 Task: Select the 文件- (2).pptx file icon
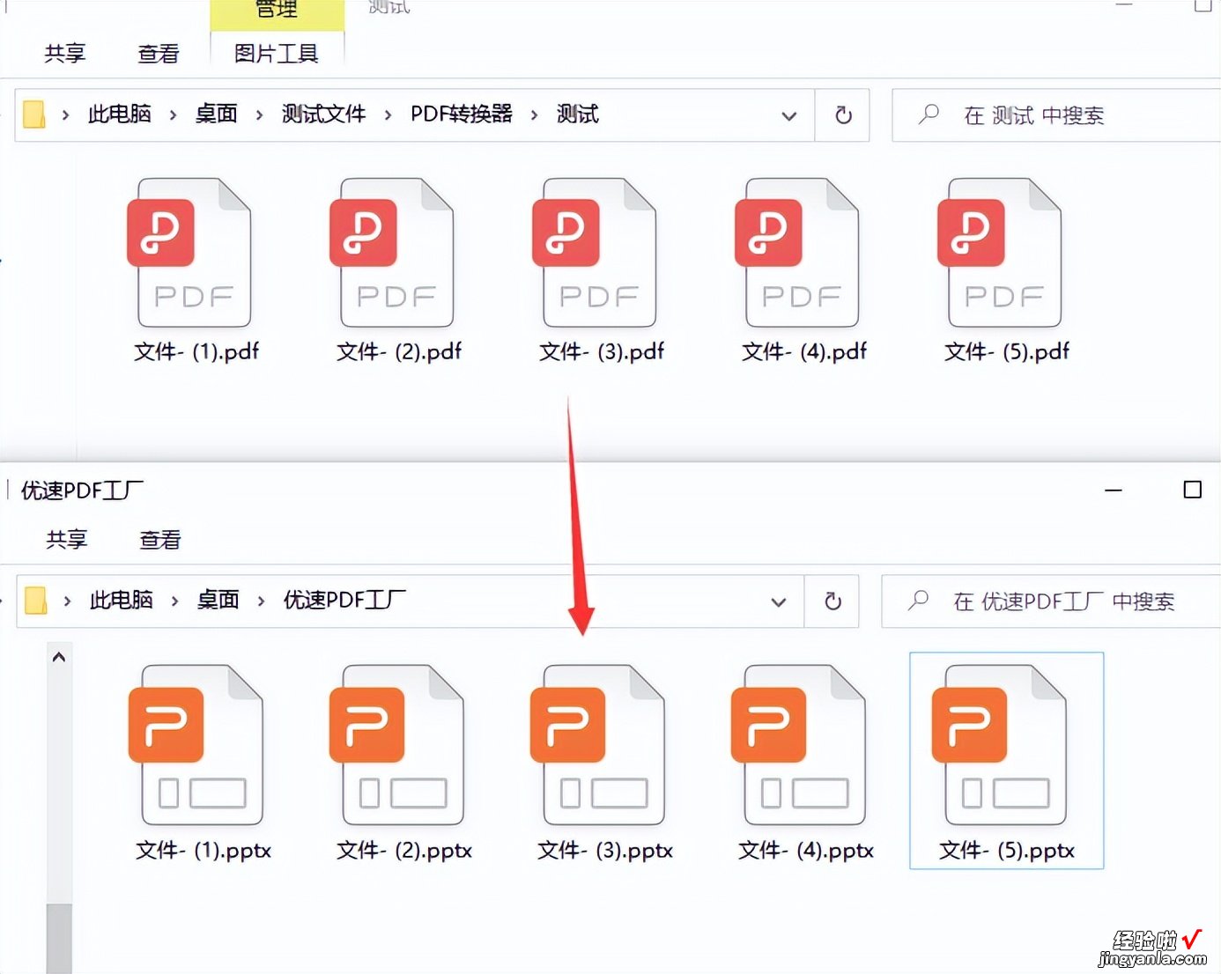pos(397,744)
